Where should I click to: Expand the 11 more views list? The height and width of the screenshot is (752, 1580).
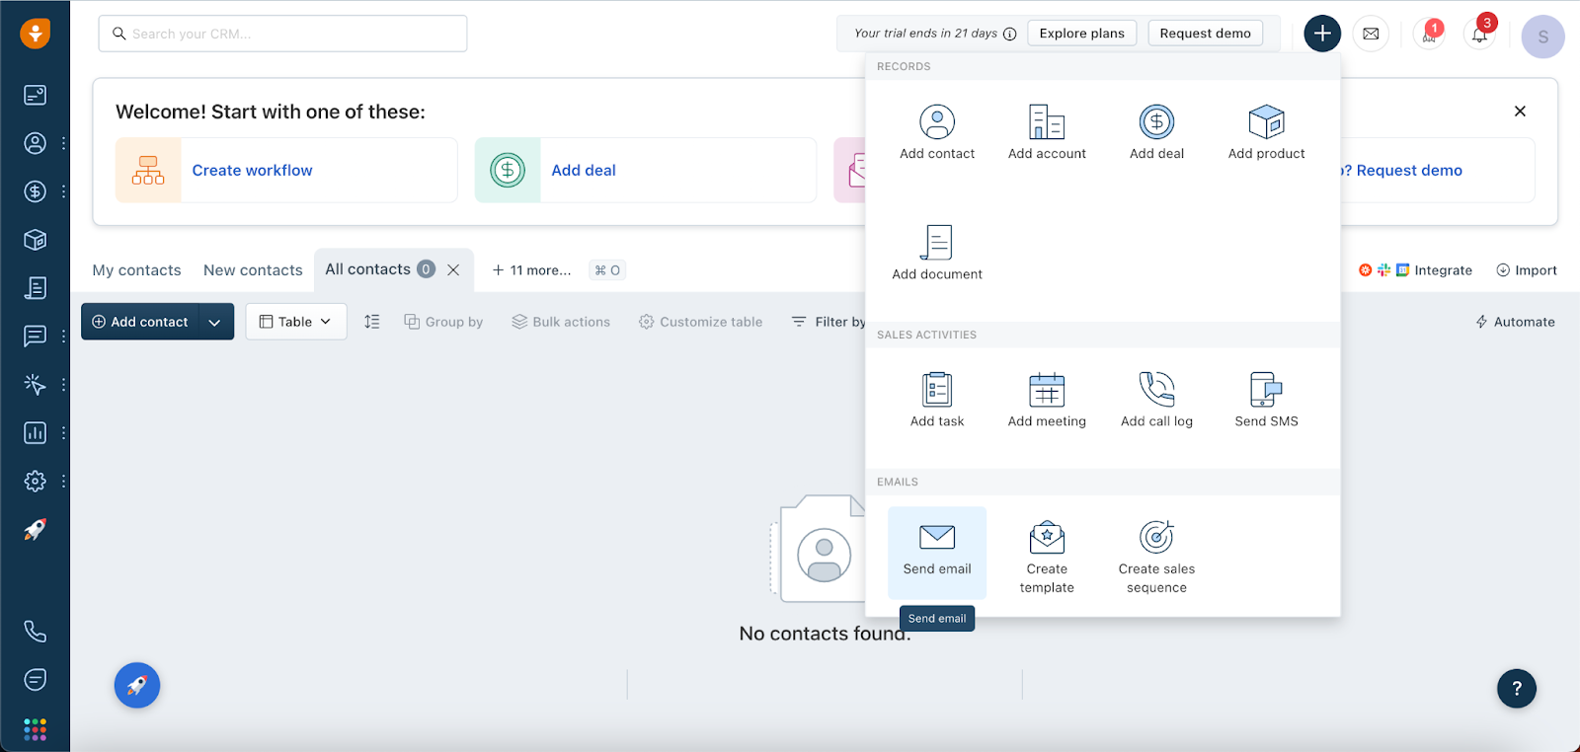pyautogui.click(x=531, y=270)
